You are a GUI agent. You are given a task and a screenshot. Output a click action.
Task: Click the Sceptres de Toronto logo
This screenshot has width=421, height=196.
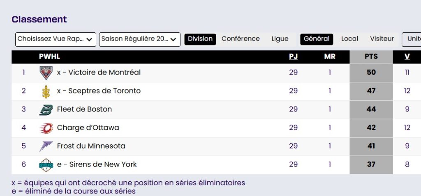(x=46, y=91)
